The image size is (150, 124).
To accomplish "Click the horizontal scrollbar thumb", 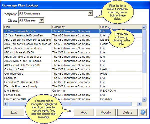I will 70,104.
